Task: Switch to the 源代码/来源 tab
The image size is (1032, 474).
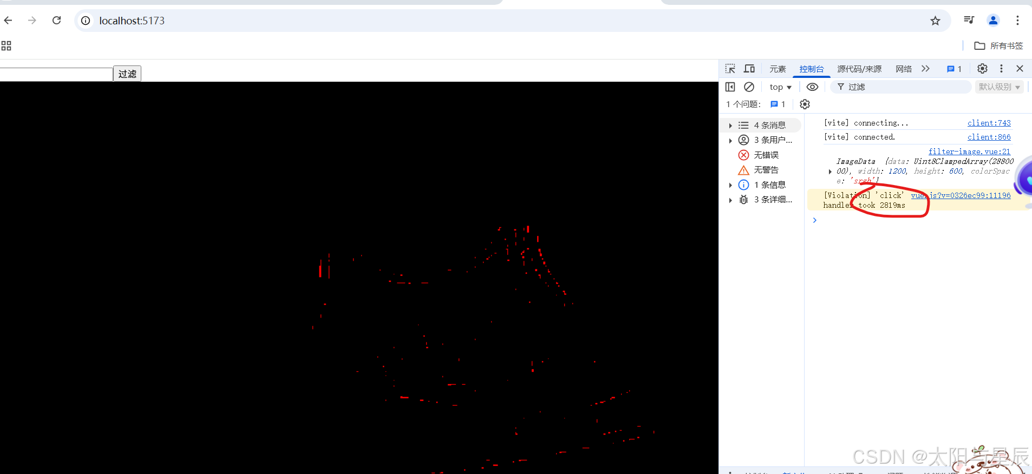Action: coord(859,69)
